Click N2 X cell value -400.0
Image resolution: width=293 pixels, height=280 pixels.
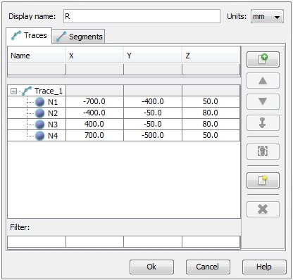point(94,113)
